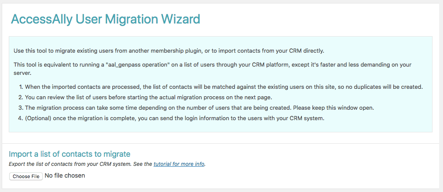Screen dimensions: 443x192
Task: Click the Choose File button
Action: point(26,176)
